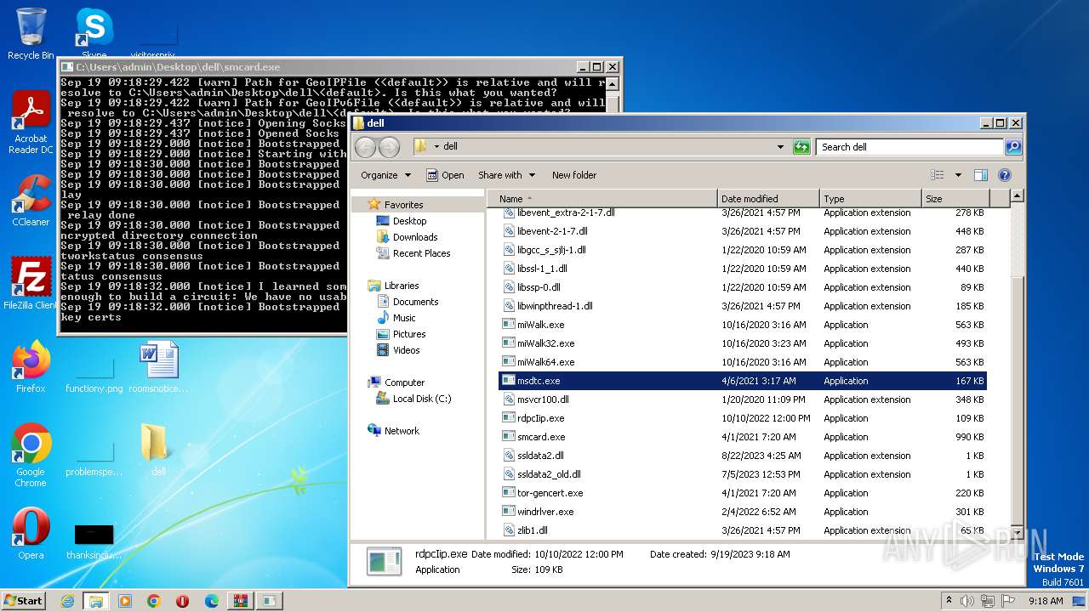1089x612 pixels.
Task: Select the rdpclip.exe file
Action: 540,418
